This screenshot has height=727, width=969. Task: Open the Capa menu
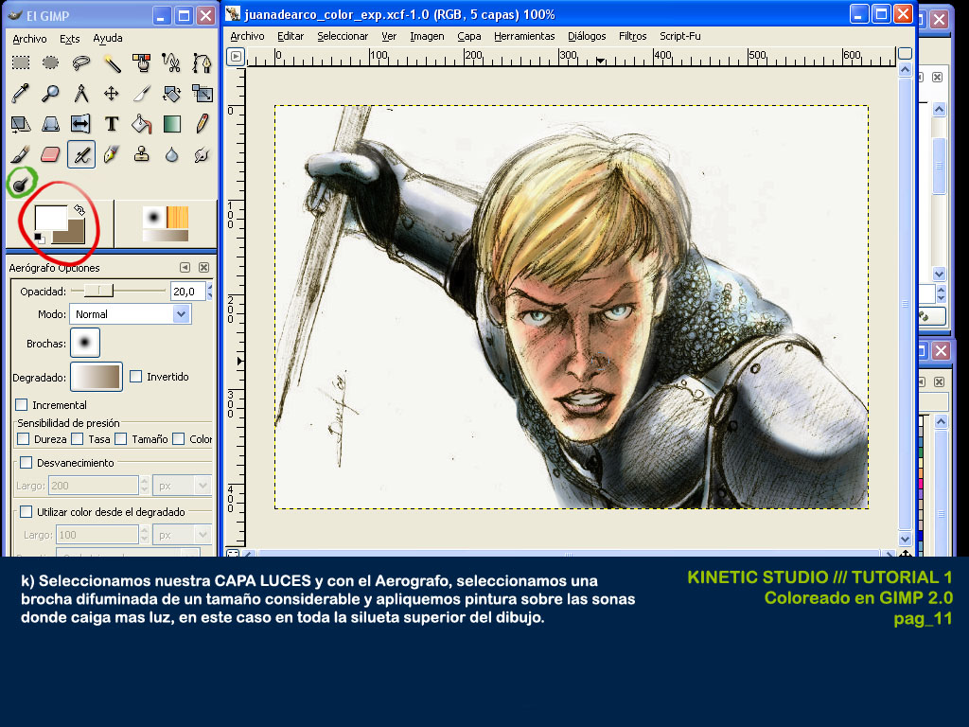pos(469,37)
